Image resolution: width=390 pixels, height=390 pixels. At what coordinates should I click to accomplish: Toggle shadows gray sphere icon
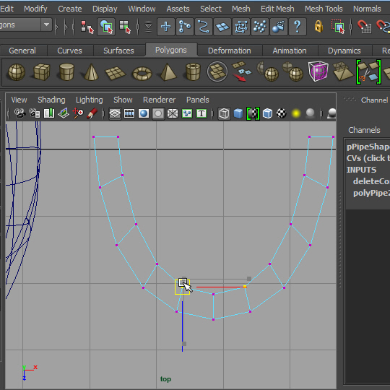(x=310, y=113)
